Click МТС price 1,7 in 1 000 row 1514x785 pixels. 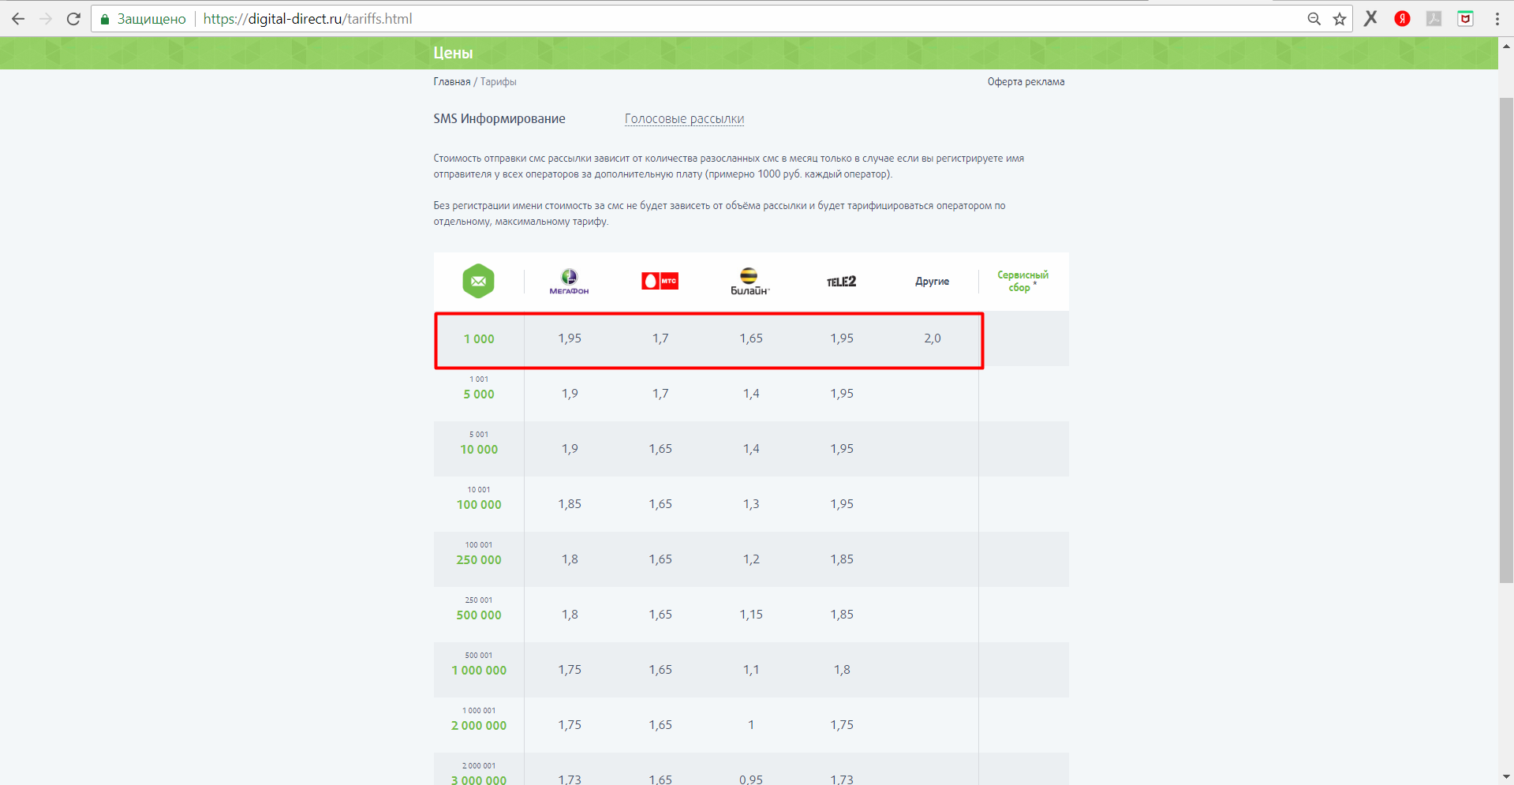[660, 338]
